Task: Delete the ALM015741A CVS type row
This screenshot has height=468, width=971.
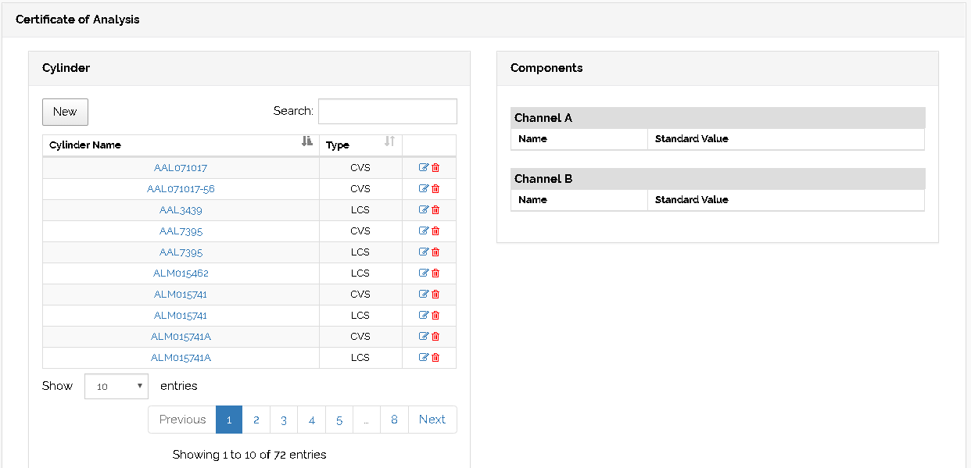Action: click(436, 336)
